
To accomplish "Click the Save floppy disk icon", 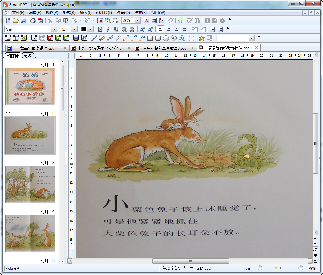I will (24, 20).
